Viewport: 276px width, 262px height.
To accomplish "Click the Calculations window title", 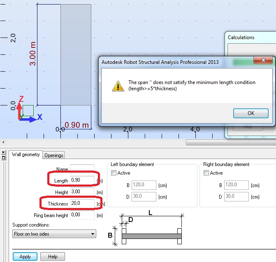I will point(241,37).
